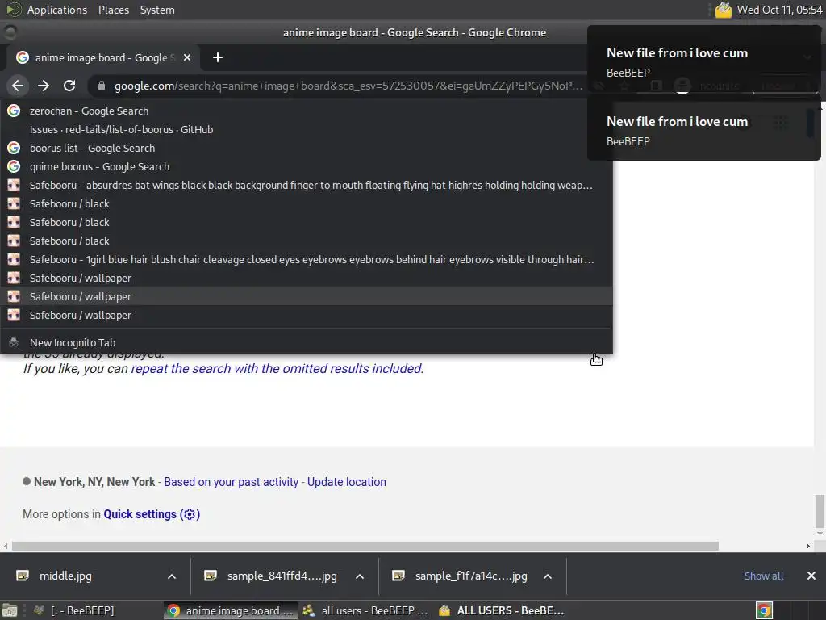Open the System menu

click(x=157, y=10)
